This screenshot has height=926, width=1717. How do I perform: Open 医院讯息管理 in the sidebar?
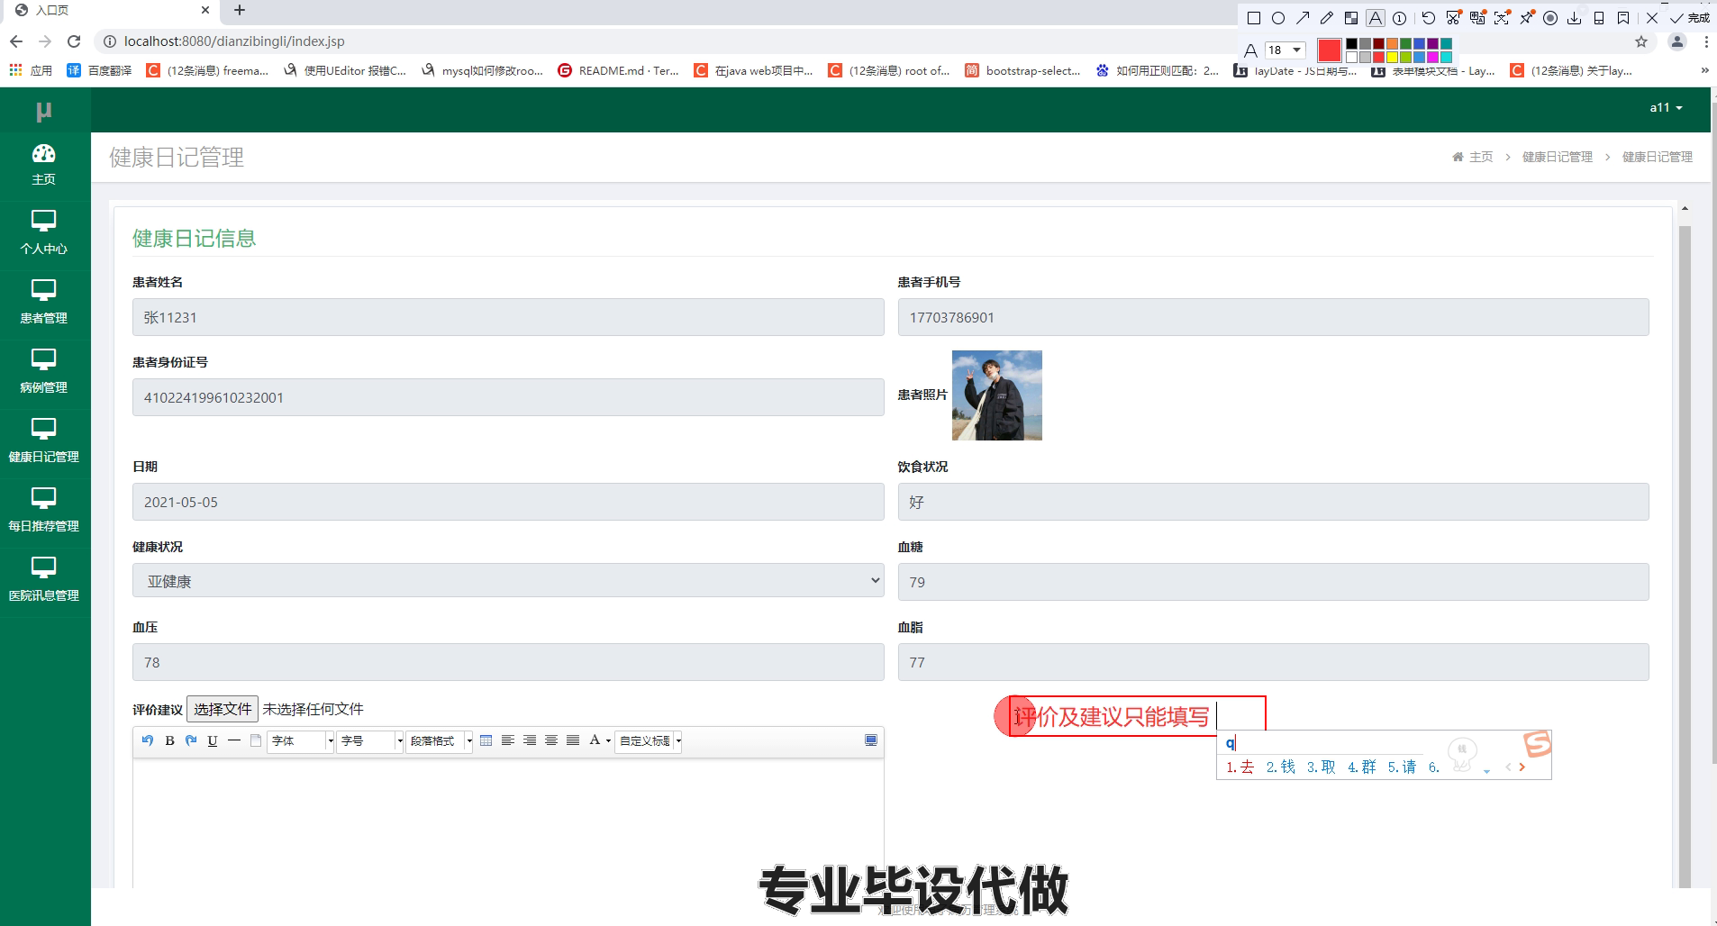pyautogui.click(x=43, y=580)
